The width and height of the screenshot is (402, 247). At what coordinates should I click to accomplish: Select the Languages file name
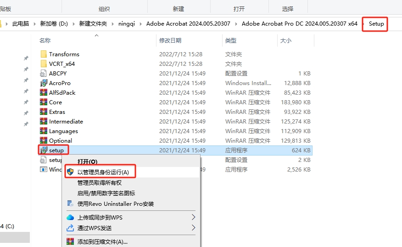click(63, 131)
